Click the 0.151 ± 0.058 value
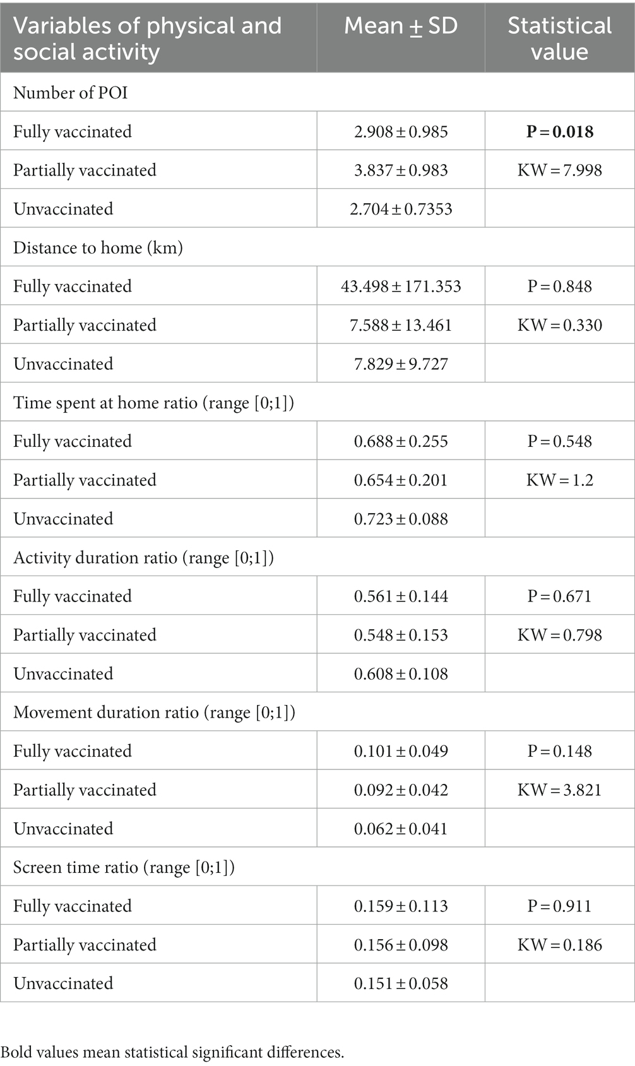 point(401,983)
